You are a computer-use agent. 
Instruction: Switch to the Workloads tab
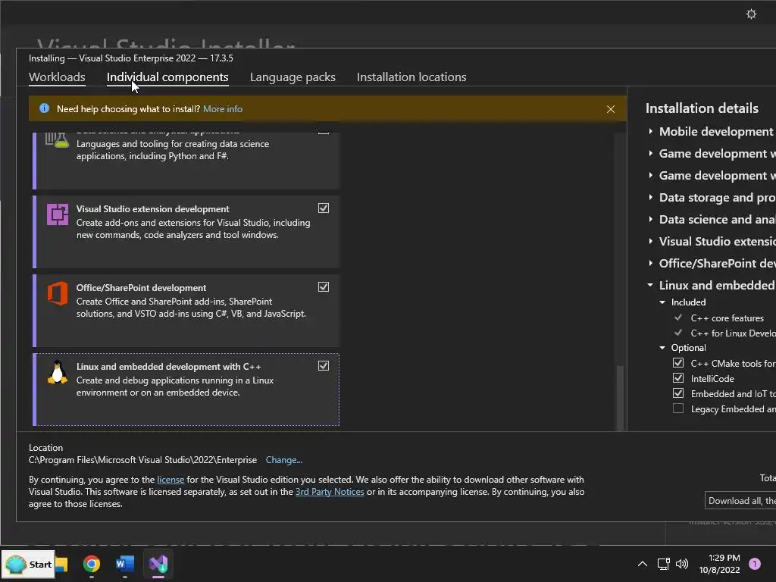pyautogui.click(x=57, y=77)
